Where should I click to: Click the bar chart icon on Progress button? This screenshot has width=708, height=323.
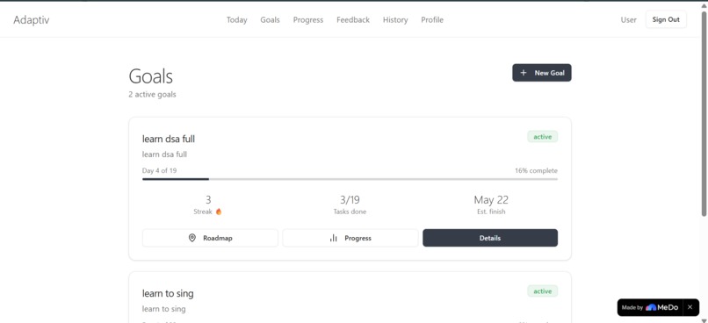(x=334, y=238)
